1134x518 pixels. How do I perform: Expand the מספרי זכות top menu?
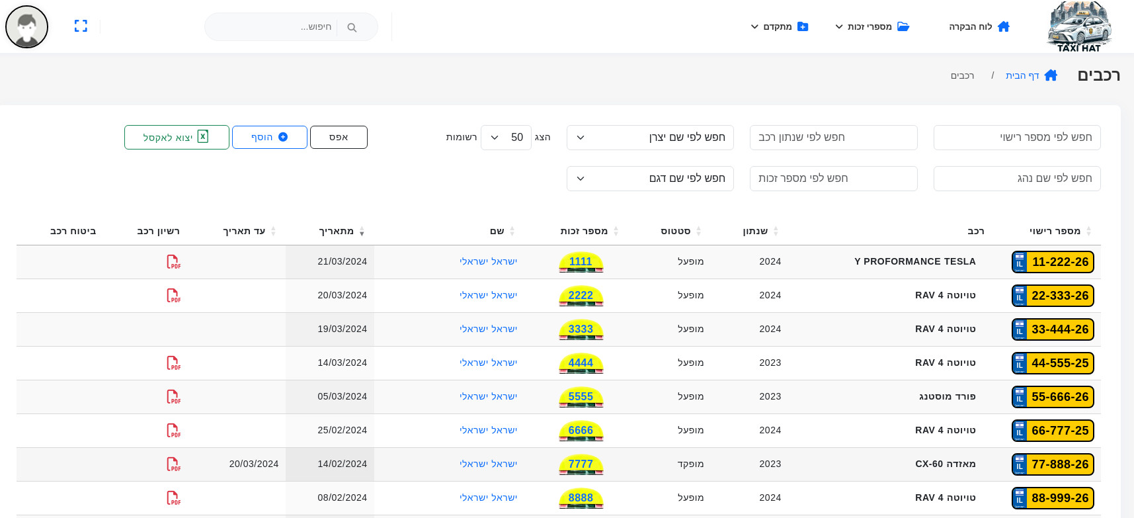coord(872,26)
